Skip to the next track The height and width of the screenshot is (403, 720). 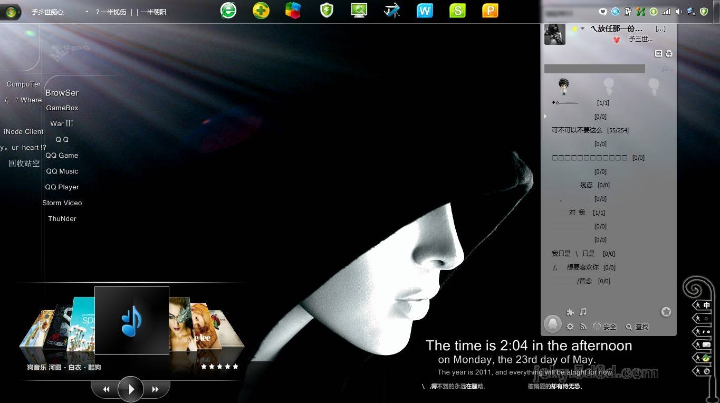156,389
